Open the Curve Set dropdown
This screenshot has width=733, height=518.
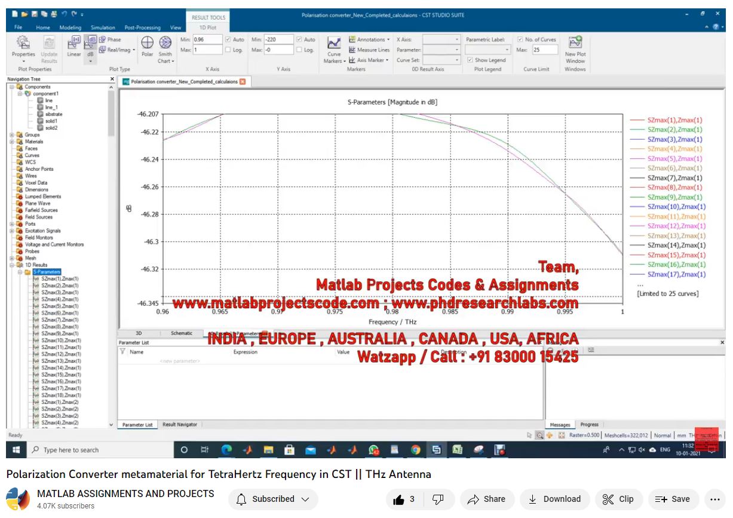[441, 60]
